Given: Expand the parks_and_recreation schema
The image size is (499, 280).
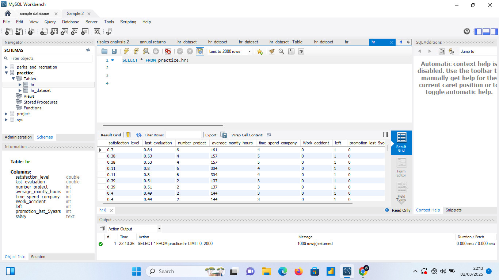Looking at the screenshot, I should [x=6, y=67].
